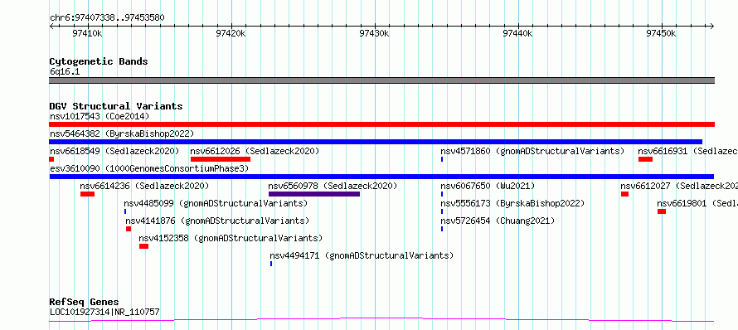Open the nsv6619801 variant label
Image resolution: width=738 pixels, height=330 pixels.
click(x=697, y=203)
